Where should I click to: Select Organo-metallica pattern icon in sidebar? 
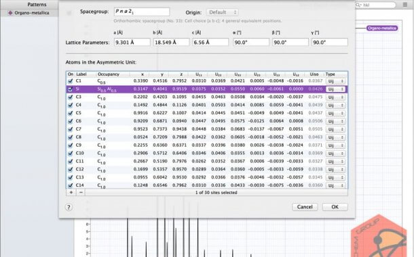[x=10, y=13]
